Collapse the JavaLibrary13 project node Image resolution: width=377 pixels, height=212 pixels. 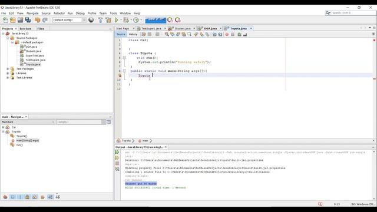3,34
